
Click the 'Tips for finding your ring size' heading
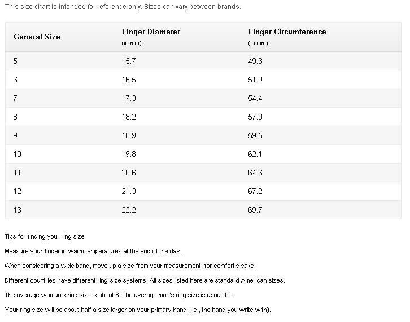[45, 236]
